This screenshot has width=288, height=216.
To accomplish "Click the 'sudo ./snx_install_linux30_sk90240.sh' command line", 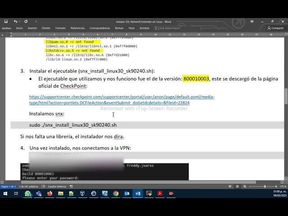I will point(73,125).
